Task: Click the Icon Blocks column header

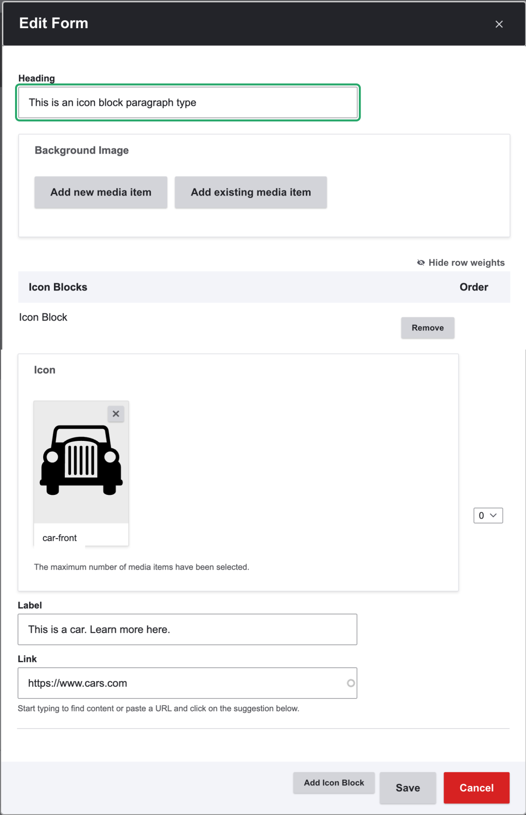Action: (58, 287)
